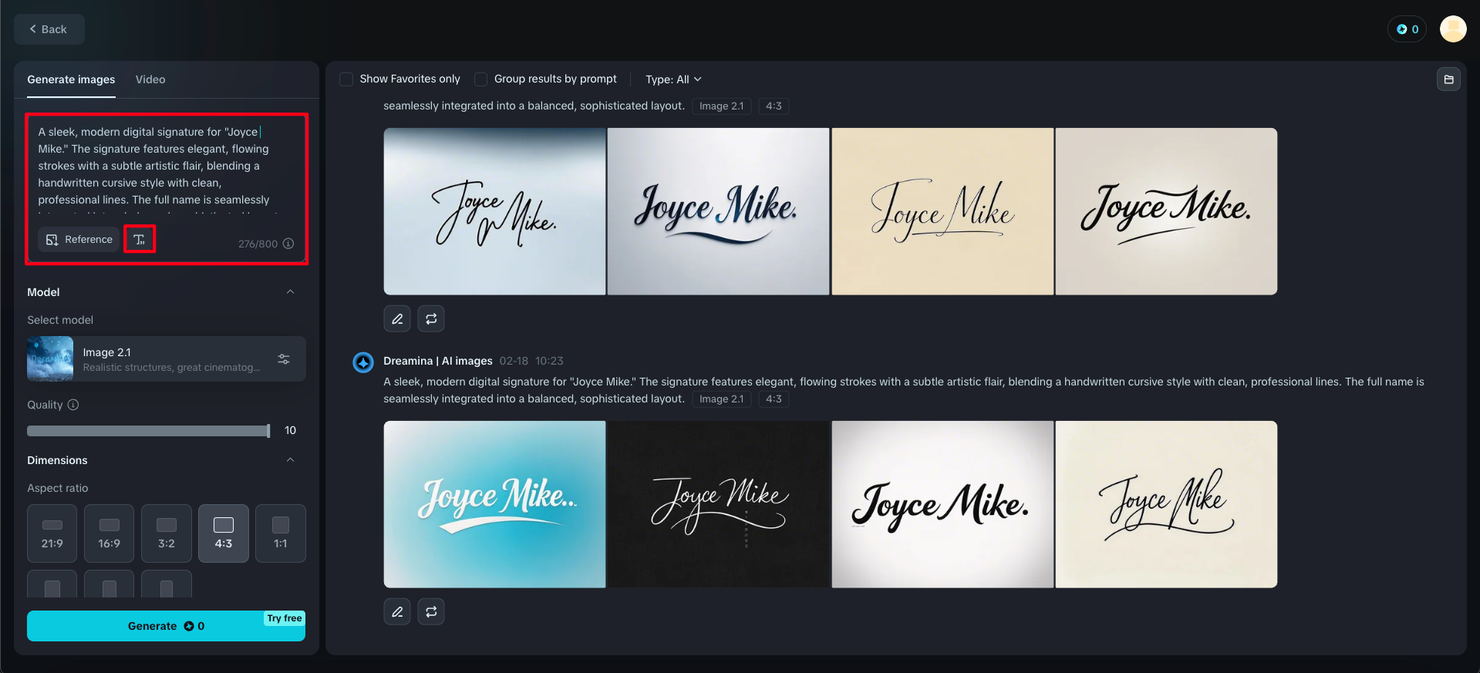Select the 3:2 aspect ratio
Screen dimensions: 1480x673
coord(167,533)
